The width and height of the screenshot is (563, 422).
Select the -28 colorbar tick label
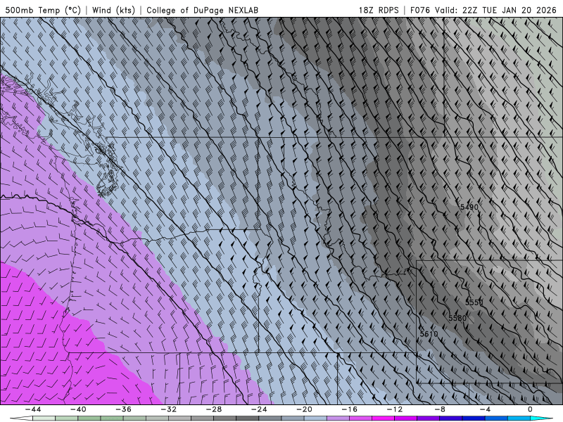point(214,409)
